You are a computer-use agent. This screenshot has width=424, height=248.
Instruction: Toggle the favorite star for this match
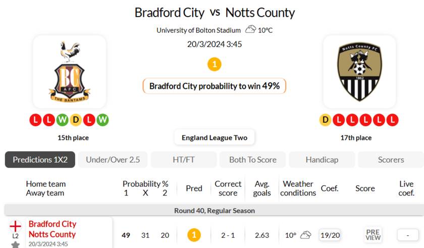tap(16, 244)
